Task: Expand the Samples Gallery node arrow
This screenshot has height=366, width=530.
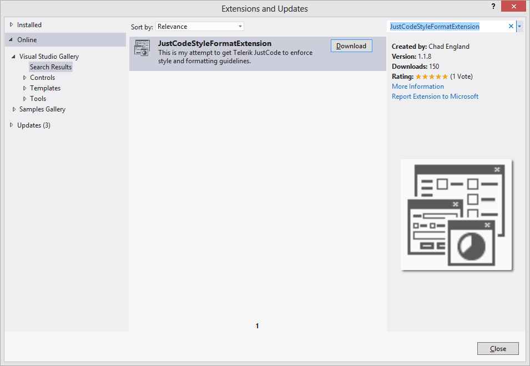Action: coord(14,109)
